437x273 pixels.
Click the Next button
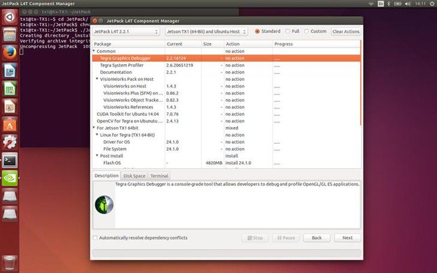click(348, 238)
